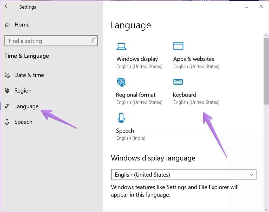The width and height of the screenshot is (269, 212).
Task: Click the scrollbar up arrow
Action: tap(266, 36)
